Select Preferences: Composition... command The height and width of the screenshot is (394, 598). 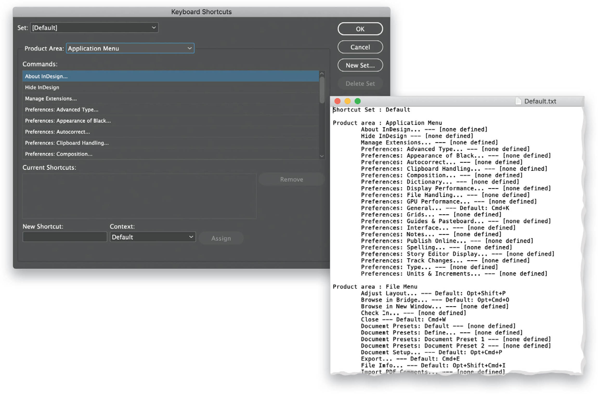pos(171,154)
